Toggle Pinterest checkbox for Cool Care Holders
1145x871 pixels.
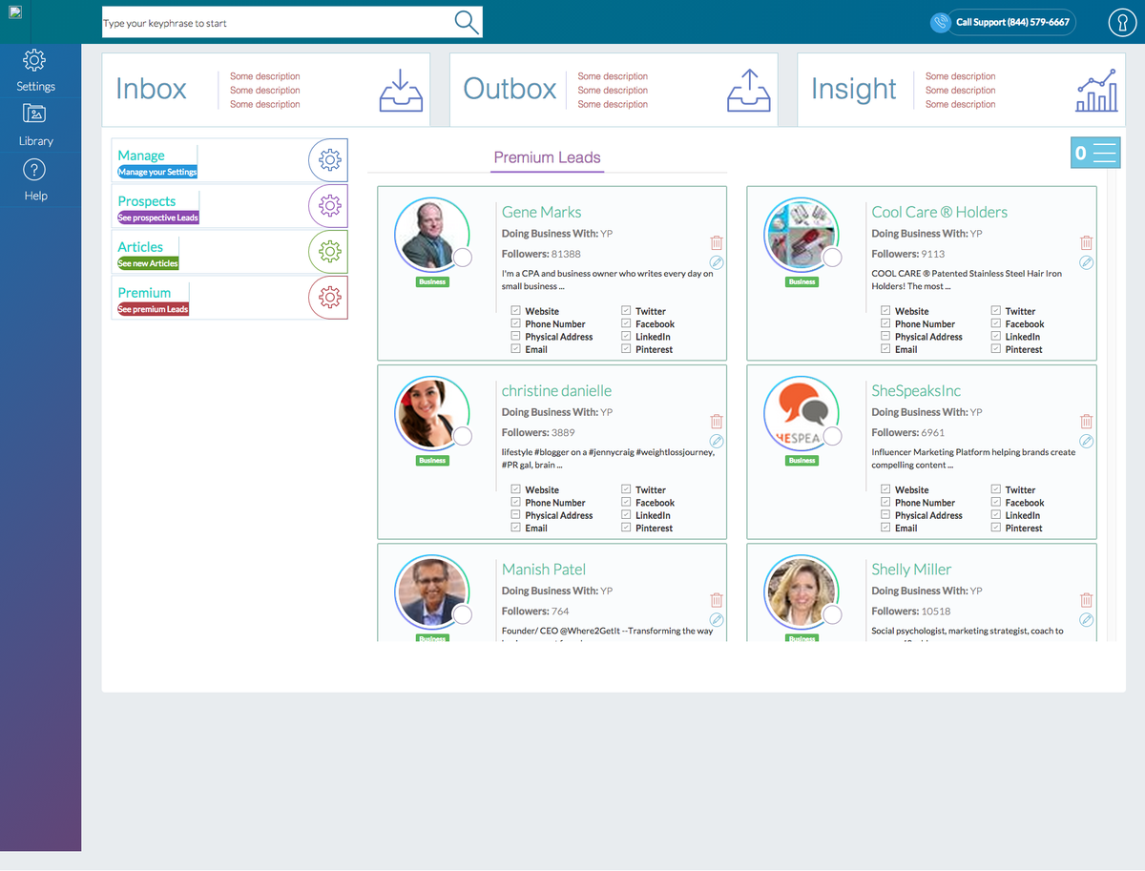pos(996,349)
